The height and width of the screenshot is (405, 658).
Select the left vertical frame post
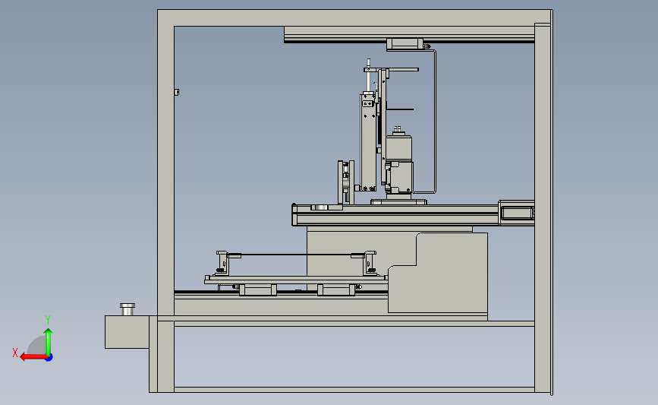(165, 170)
